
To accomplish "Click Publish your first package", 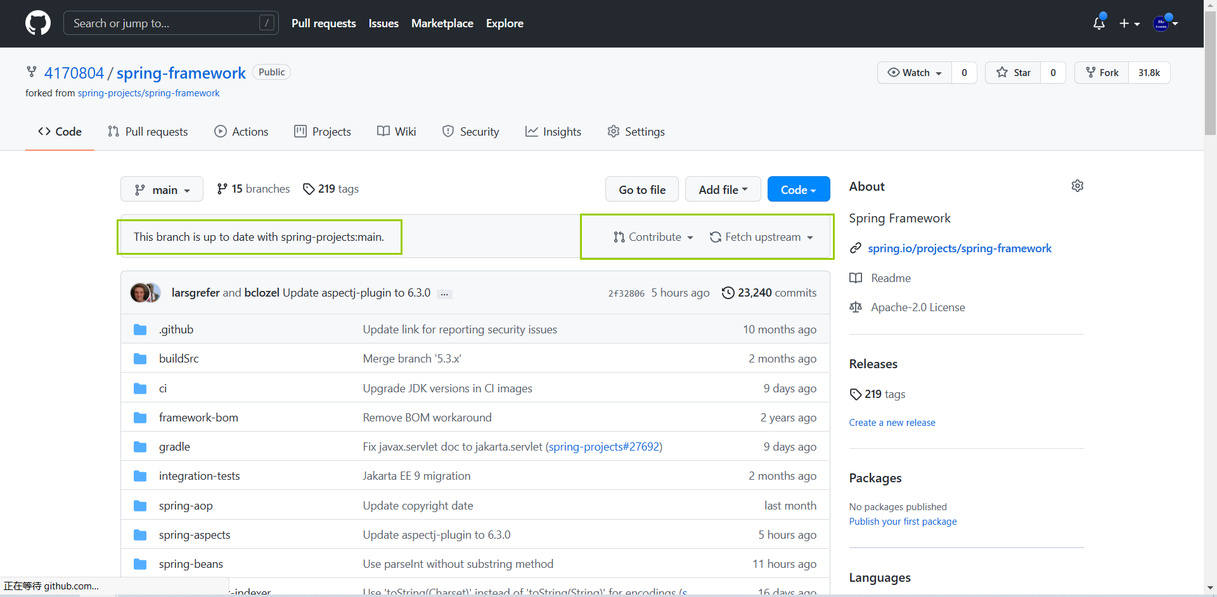I will click(x=903, y=522).
